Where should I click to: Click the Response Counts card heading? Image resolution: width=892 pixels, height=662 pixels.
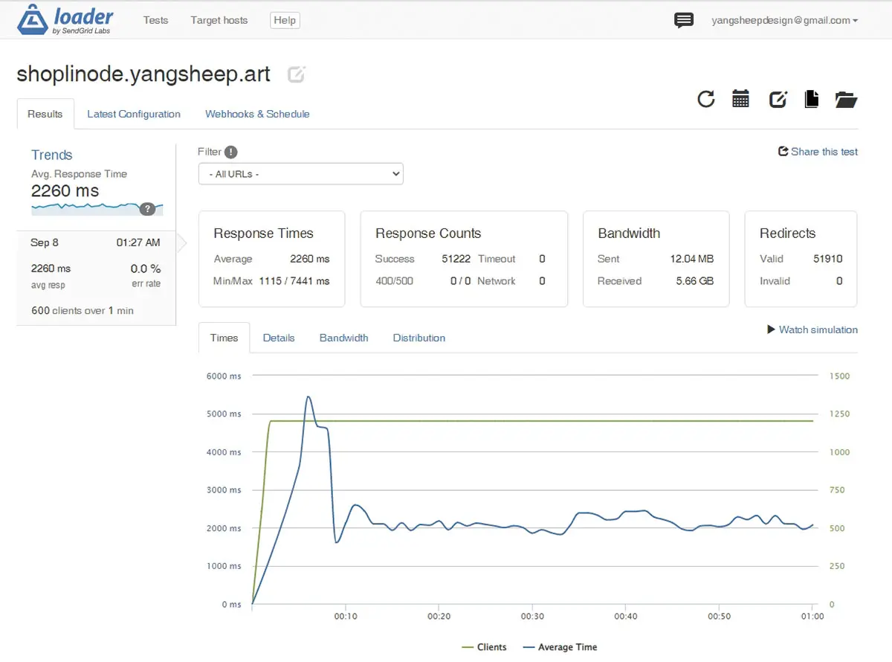tap(428, 234)
